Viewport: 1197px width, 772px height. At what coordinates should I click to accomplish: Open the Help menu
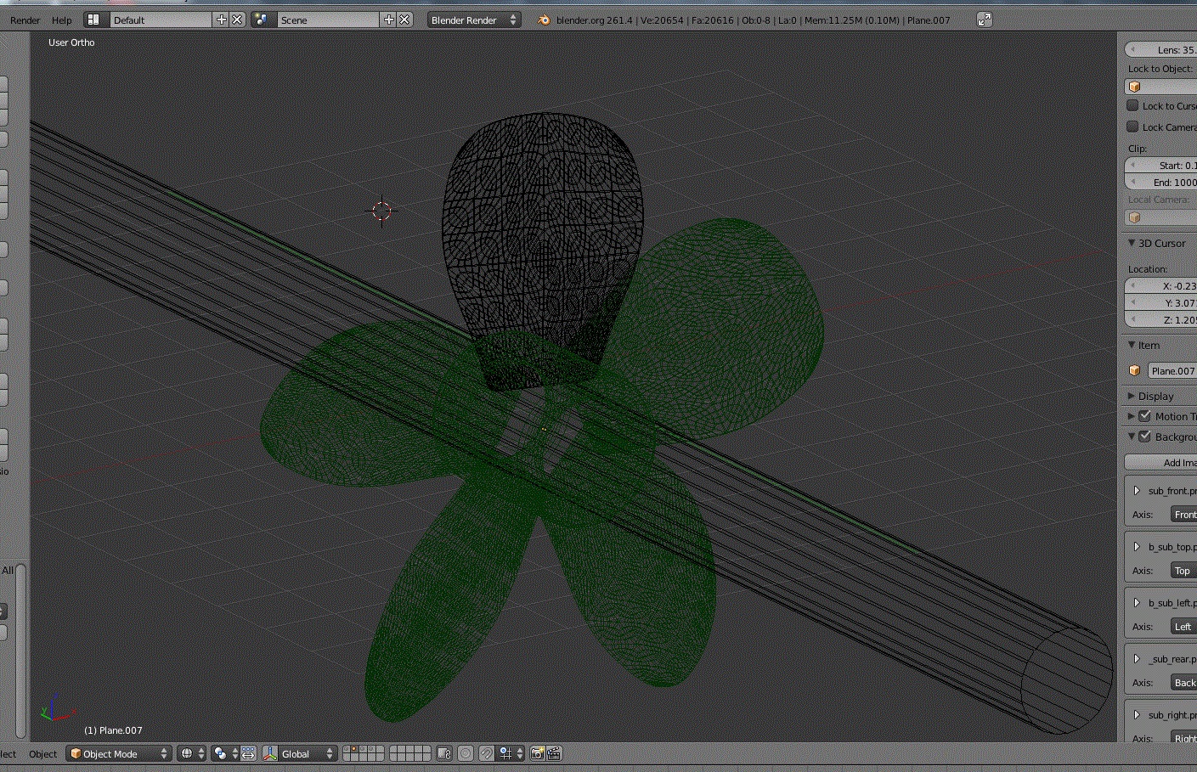(62, 20)
